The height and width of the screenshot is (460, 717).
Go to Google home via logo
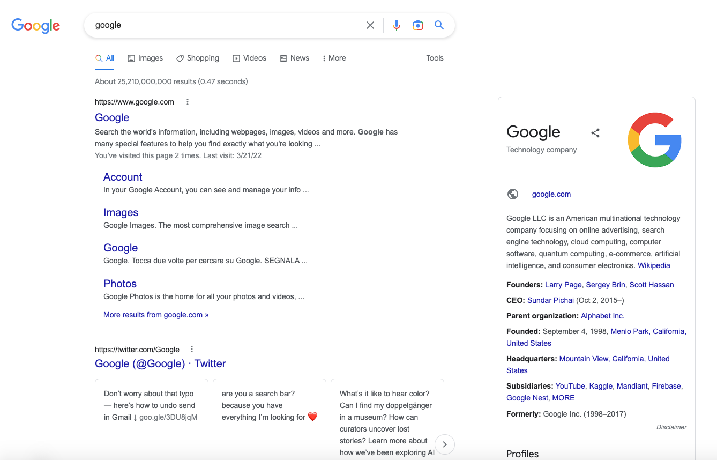[36, 25]
